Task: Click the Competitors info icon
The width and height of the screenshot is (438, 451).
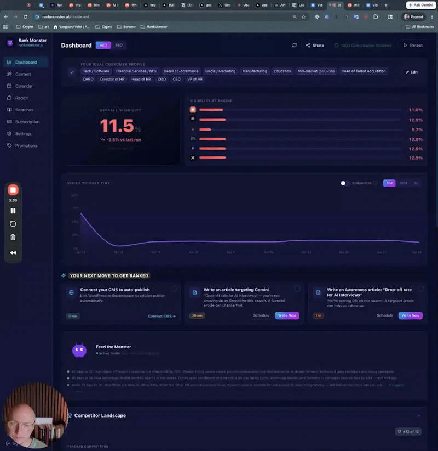Action: [376, 183]
